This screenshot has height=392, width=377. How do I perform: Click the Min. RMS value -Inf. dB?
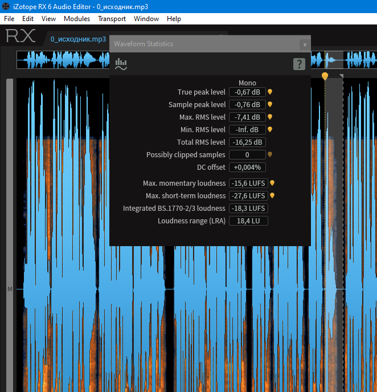pos(247,129)
